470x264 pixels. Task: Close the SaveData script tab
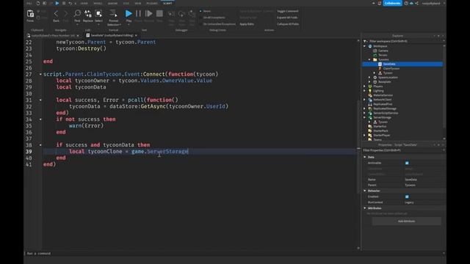point(136,35)
